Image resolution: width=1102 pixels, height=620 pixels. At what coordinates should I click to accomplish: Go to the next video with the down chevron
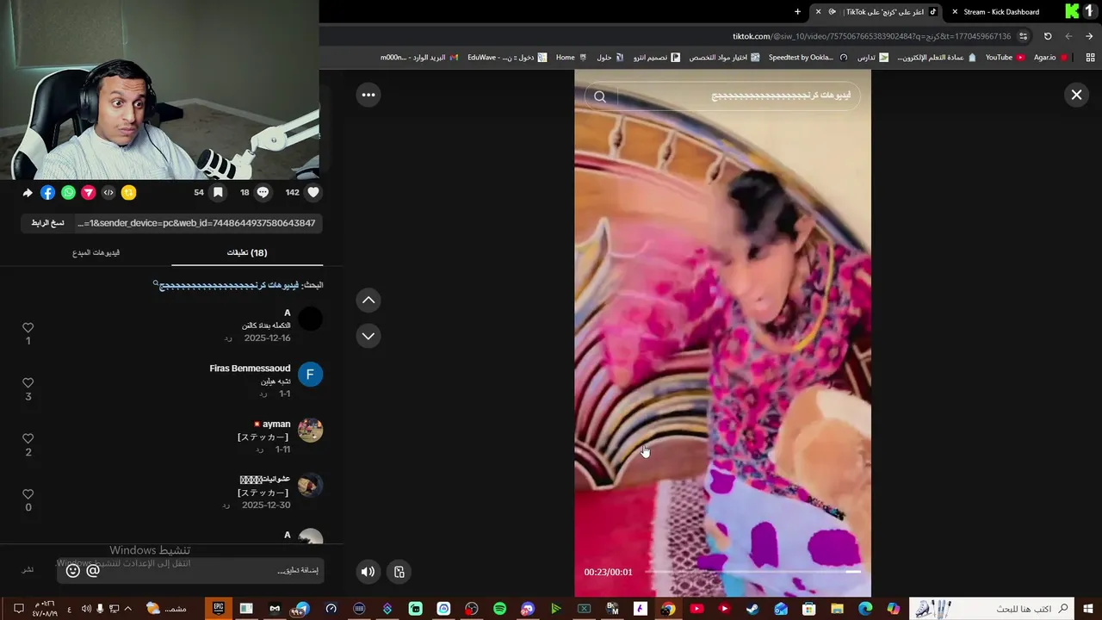click(368, 336)
